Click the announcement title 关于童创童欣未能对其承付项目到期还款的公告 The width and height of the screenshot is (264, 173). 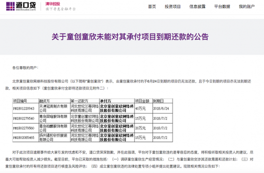click(x=130, y=36)
